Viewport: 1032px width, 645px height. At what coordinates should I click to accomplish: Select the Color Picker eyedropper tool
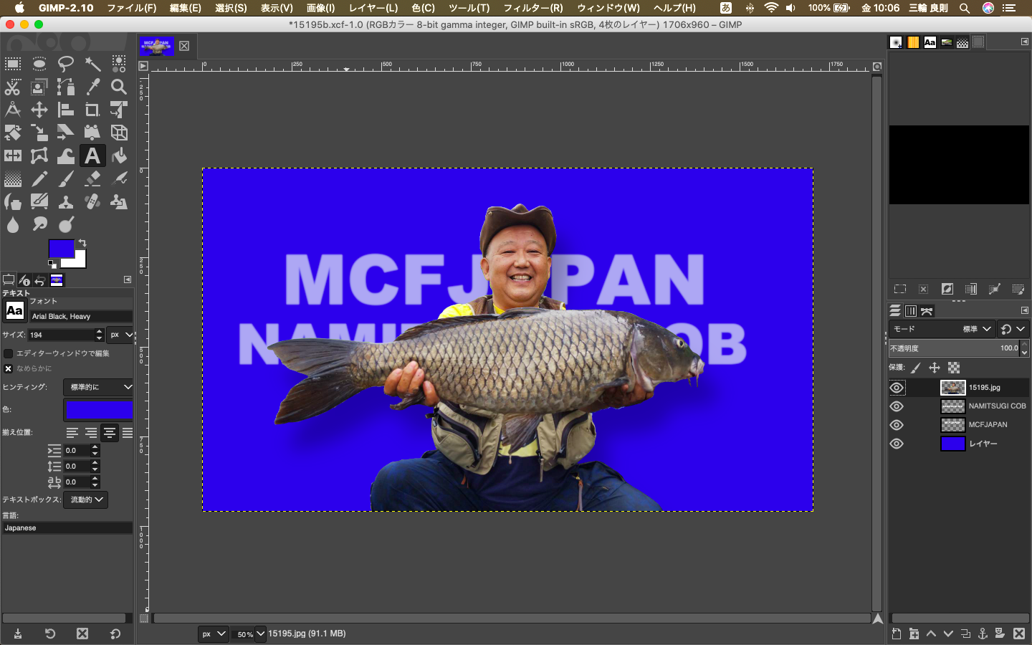pos(92,87)
